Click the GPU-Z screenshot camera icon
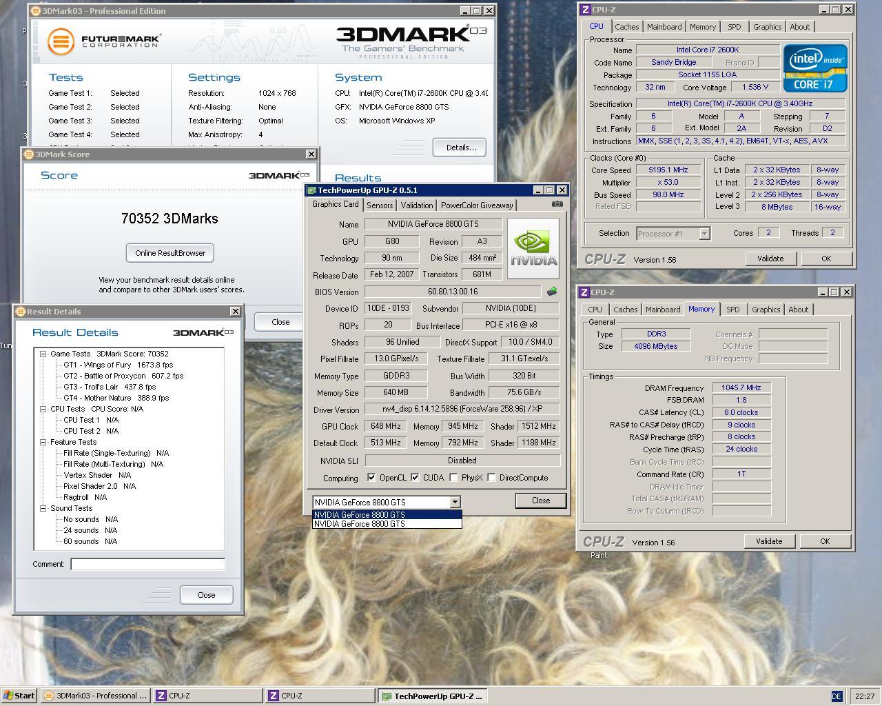This screenshot has width=882, height=706. coord(557,204)
